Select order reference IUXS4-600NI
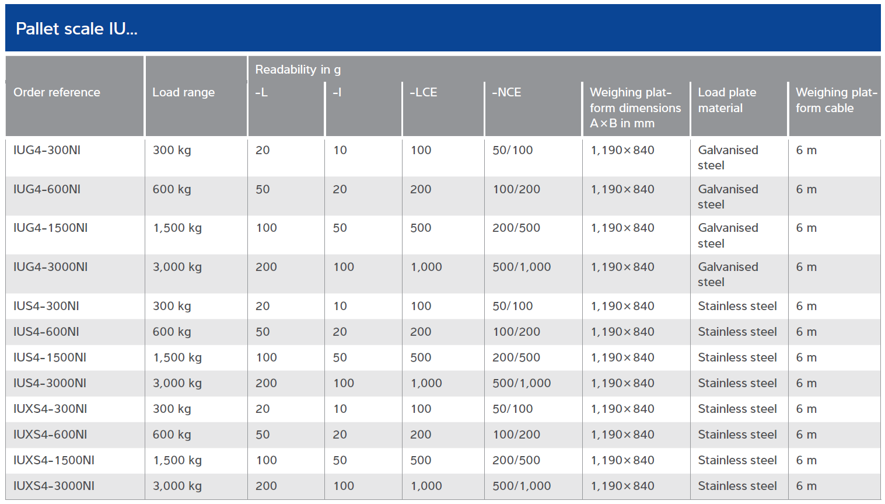Image resolution: width=885 pixels, height=504 pixels. coord(50,435)
